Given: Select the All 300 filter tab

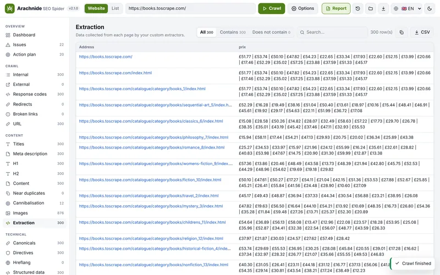Looking at the screenshot, I should point(207,32).
